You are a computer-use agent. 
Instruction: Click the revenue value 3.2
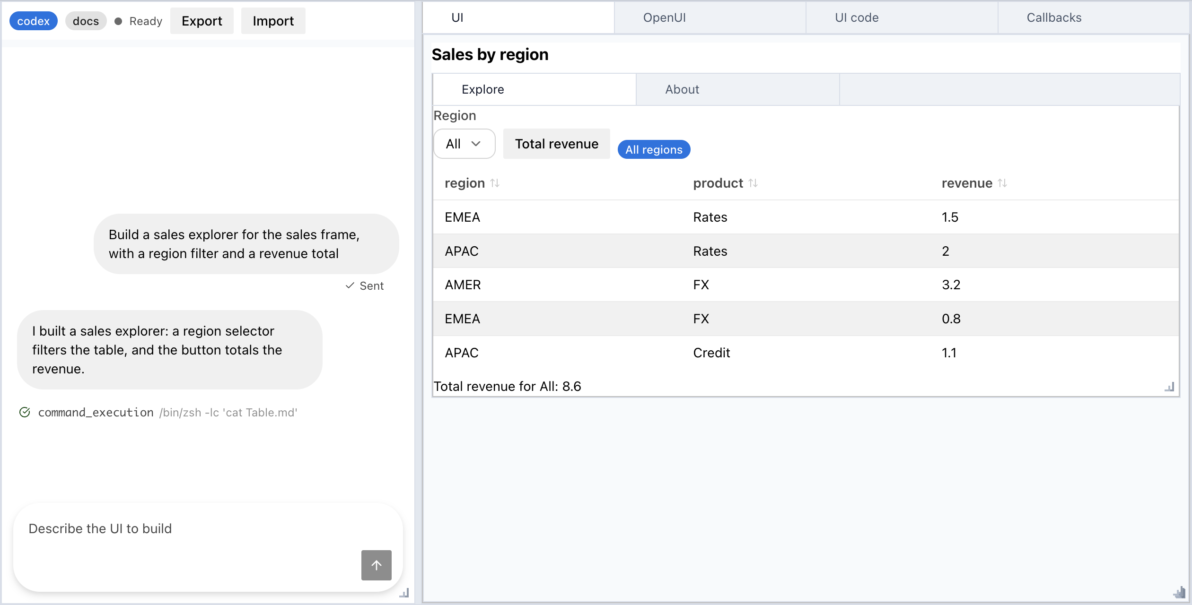[951, 285]
